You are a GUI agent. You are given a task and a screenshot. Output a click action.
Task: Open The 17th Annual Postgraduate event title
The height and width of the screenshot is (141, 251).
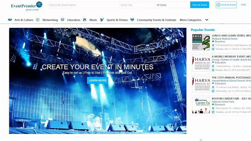231,78
